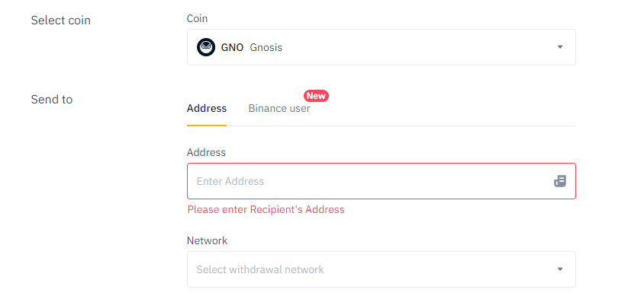Expand the Coin dropdown arrow
Viewport: 644px width, 299px height.
tap(560, 47)
